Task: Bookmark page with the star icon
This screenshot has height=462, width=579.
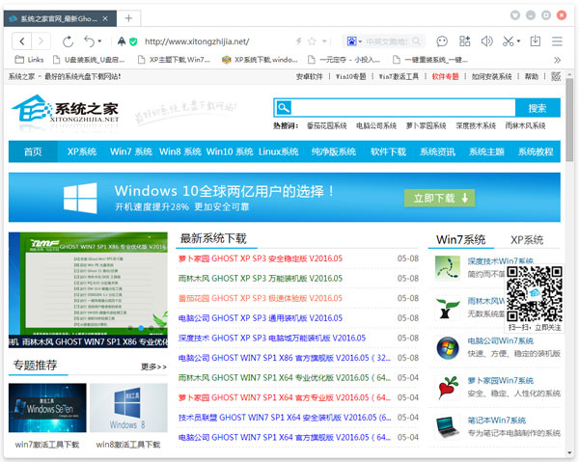Action: tap(312, 41)
